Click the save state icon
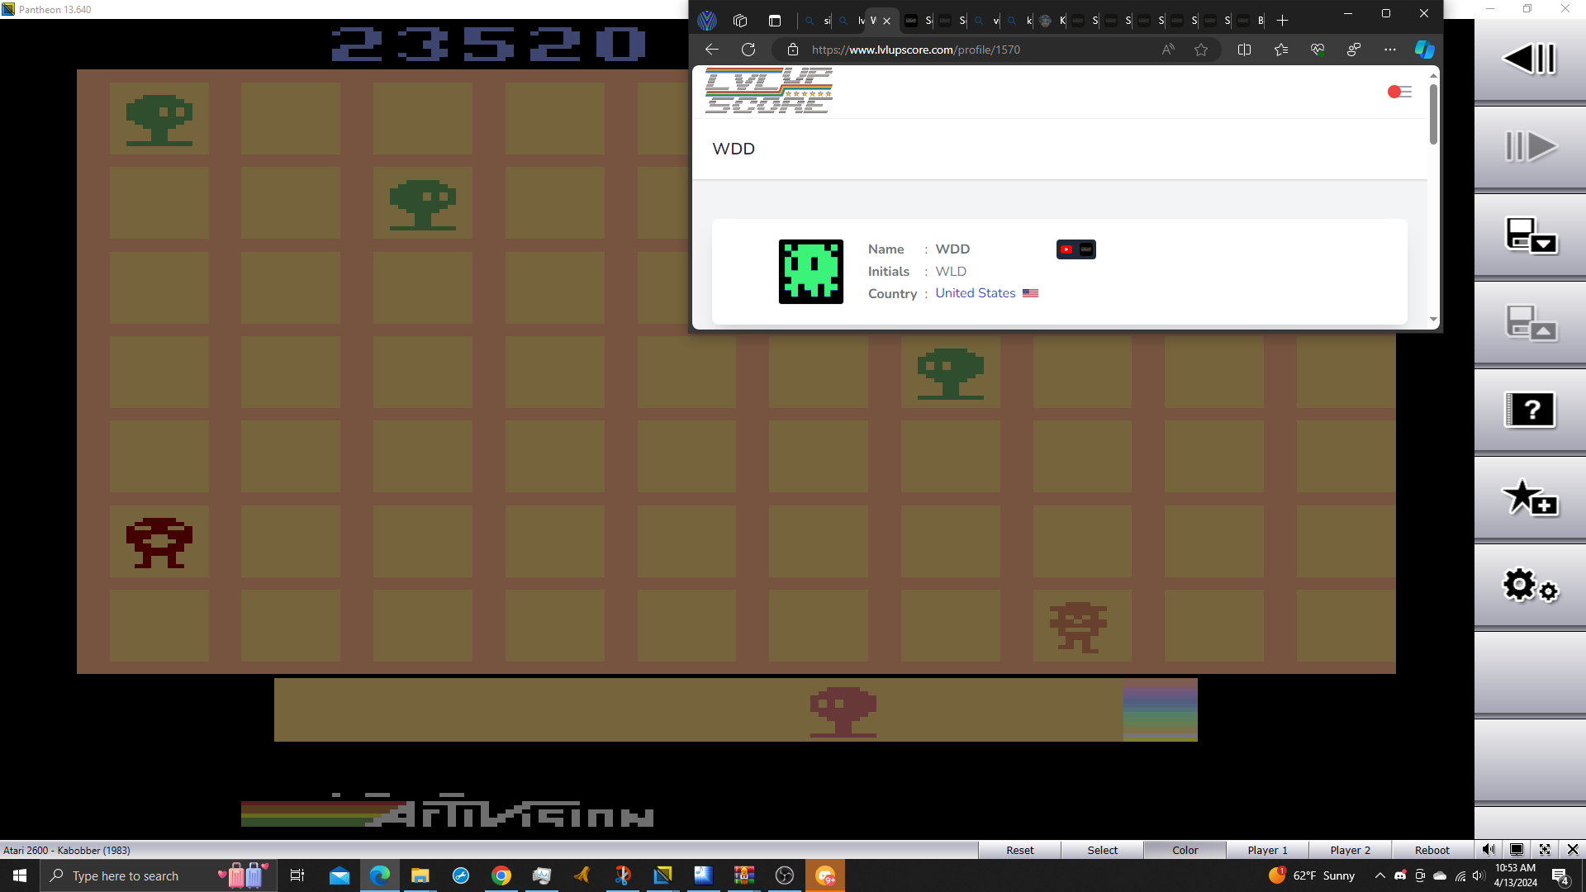The image size is (1586, 892). tap(1529, 235)
